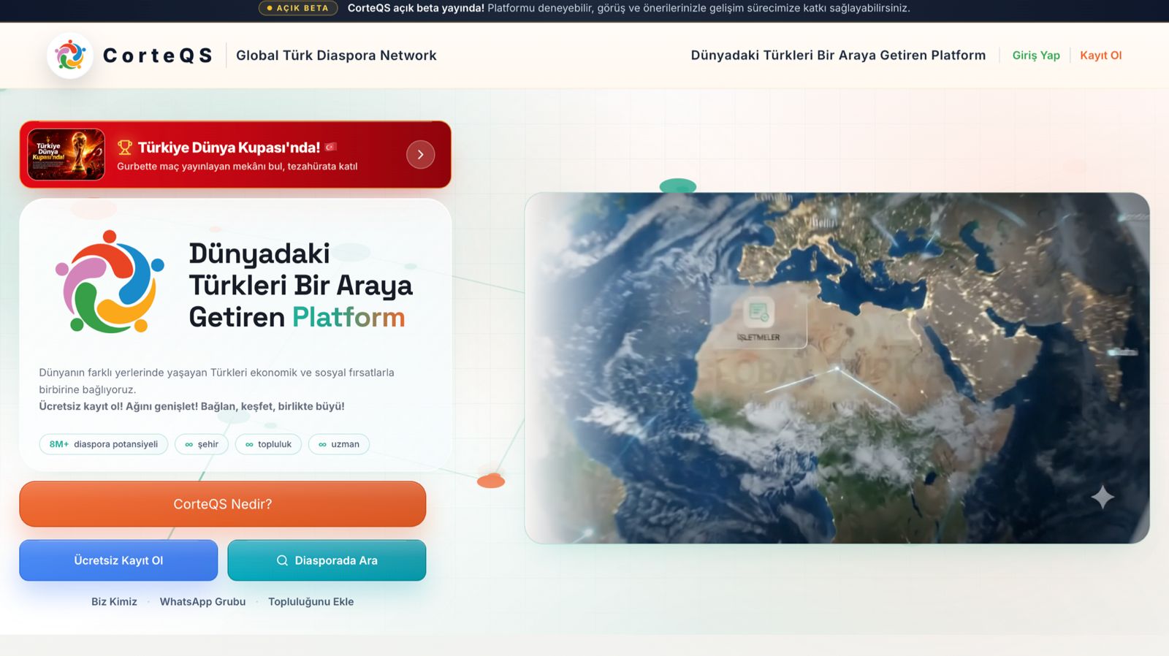Screen dimensions: 1169x656
Task: Click arrow on Türkiye Dünya Kupası banner
Action: (x=420, y=154)
